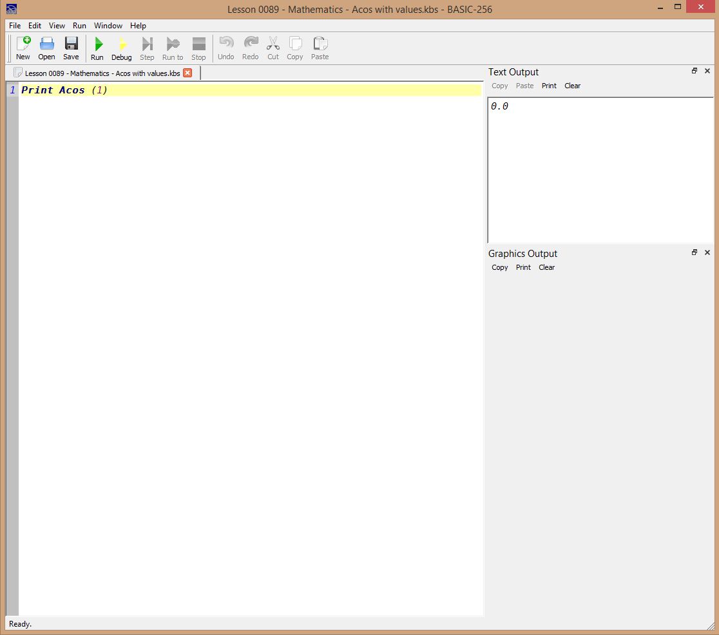
Task: Open the File menu
Action: coord(15,26)
